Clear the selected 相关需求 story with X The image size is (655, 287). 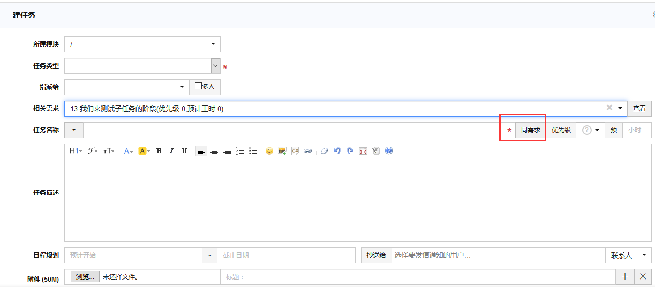609,108
